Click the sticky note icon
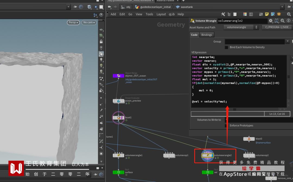Screen dimensions: 293x182 pos(267,14)
